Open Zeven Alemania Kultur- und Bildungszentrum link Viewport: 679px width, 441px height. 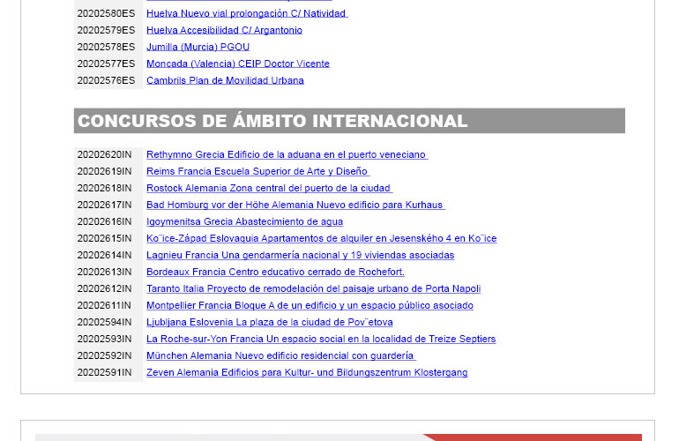(x=307, y=372)
